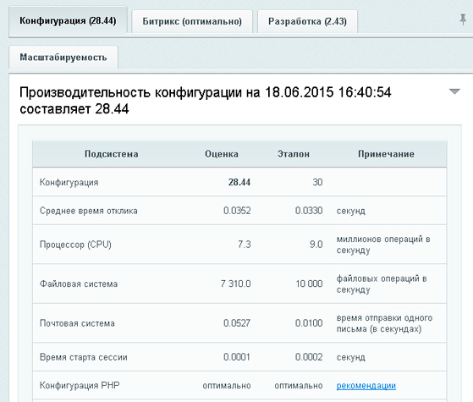Select the Файловая система row label
Image resolution: width=473 pixels, height=402 pixels.
coord(79,284)
